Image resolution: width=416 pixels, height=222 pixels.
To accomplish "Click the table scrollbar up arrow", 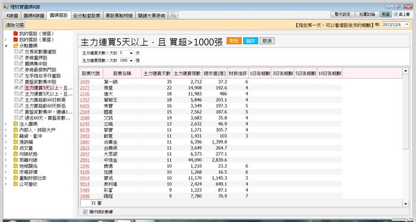I will point(405,71).
